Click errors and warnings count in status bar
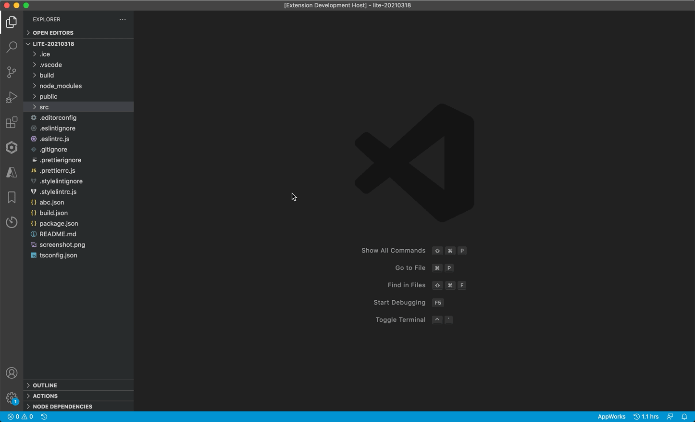This screenshot has height=422, width=695. click(20, 417)
